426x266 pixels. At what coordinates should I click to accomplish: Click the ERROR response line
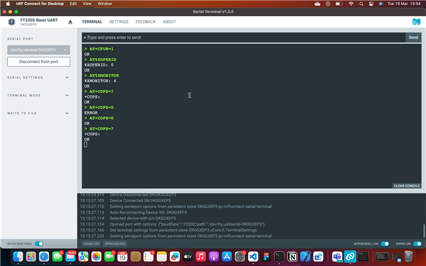tap(91, 112)
